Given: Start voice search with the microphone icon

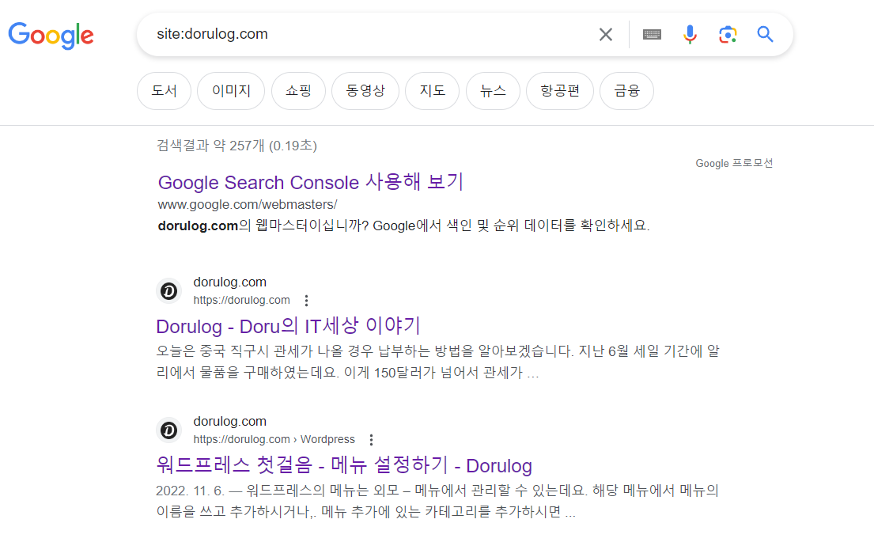Looking at the screenshot, I should tap(690, 35).
